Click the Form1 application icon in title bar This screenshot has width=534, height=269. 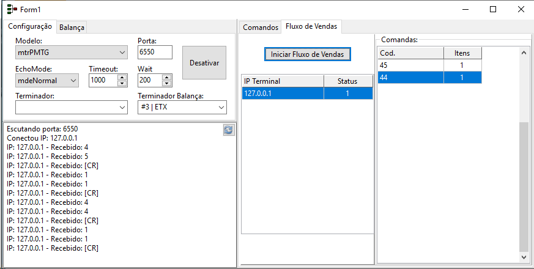12,9
